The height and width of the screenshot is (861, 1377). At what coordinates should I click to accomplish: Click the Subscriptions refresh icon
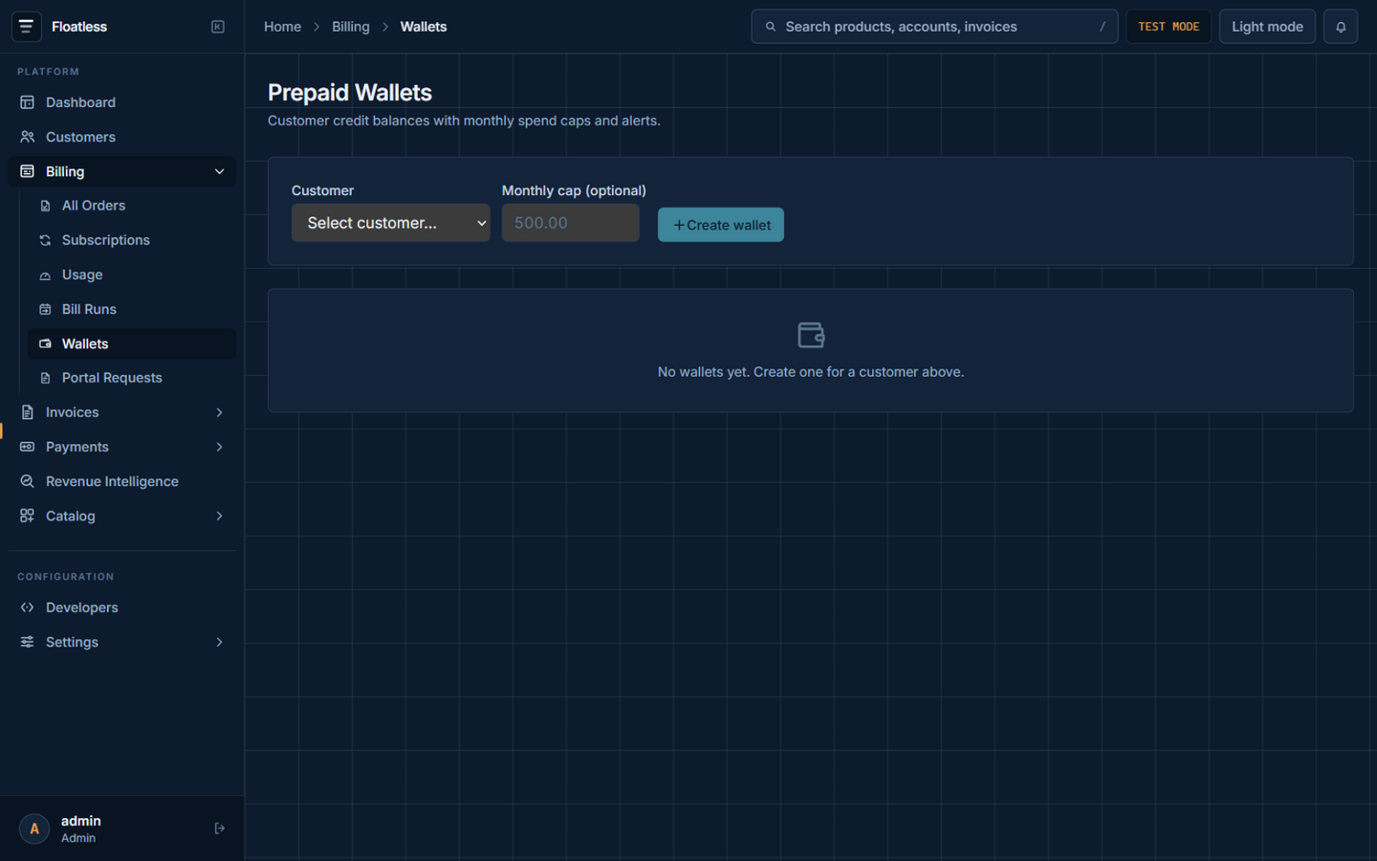pos(45,240)
